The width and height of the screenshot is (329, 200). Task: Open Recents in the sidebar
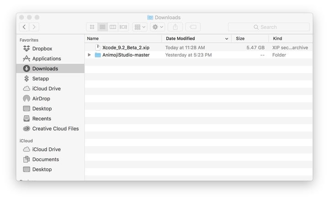pyautogui.click(x=50, y=119)
